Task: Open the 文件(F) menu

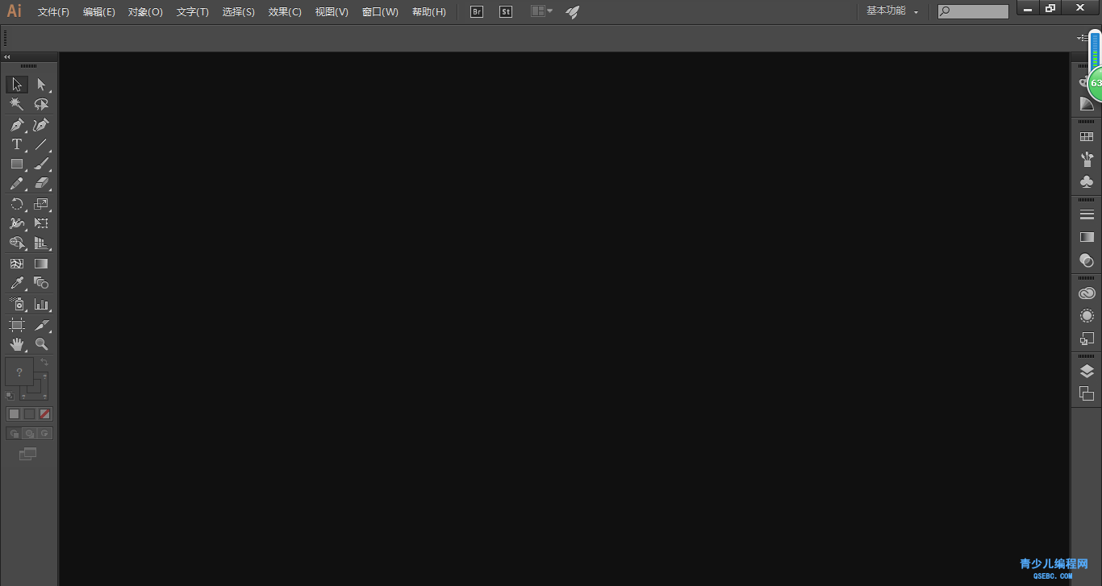Action: coord(53,12)
